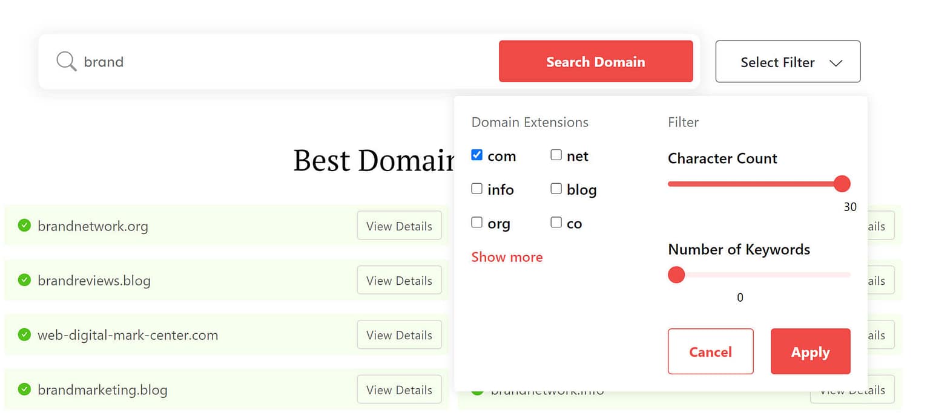Click availability checkmark for brandreviews.blog

click(24, 280)
